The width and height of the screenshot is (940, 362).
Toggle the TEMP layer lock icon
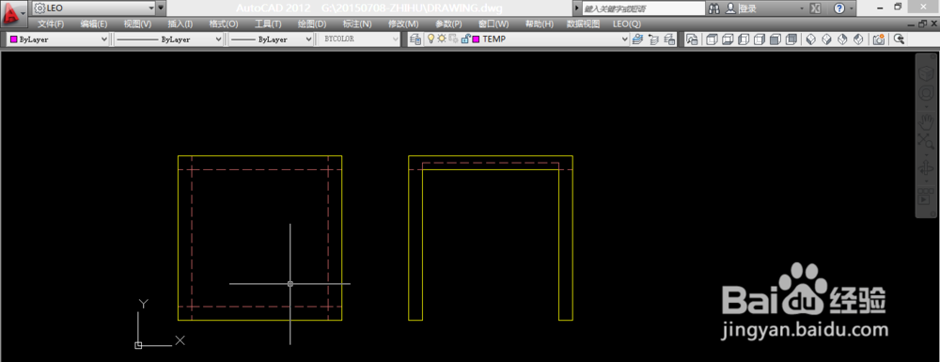click(x=465, y=39)
